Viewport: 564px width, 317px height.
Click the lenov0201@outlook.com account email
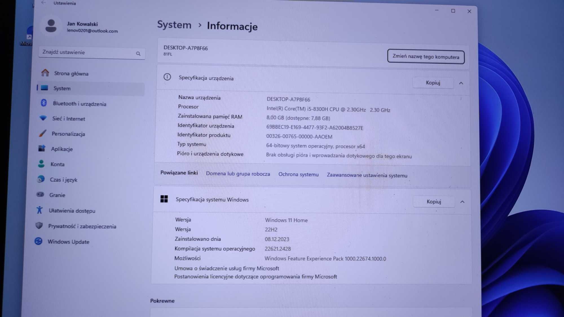pyautogui.click(x=92, y=31)
